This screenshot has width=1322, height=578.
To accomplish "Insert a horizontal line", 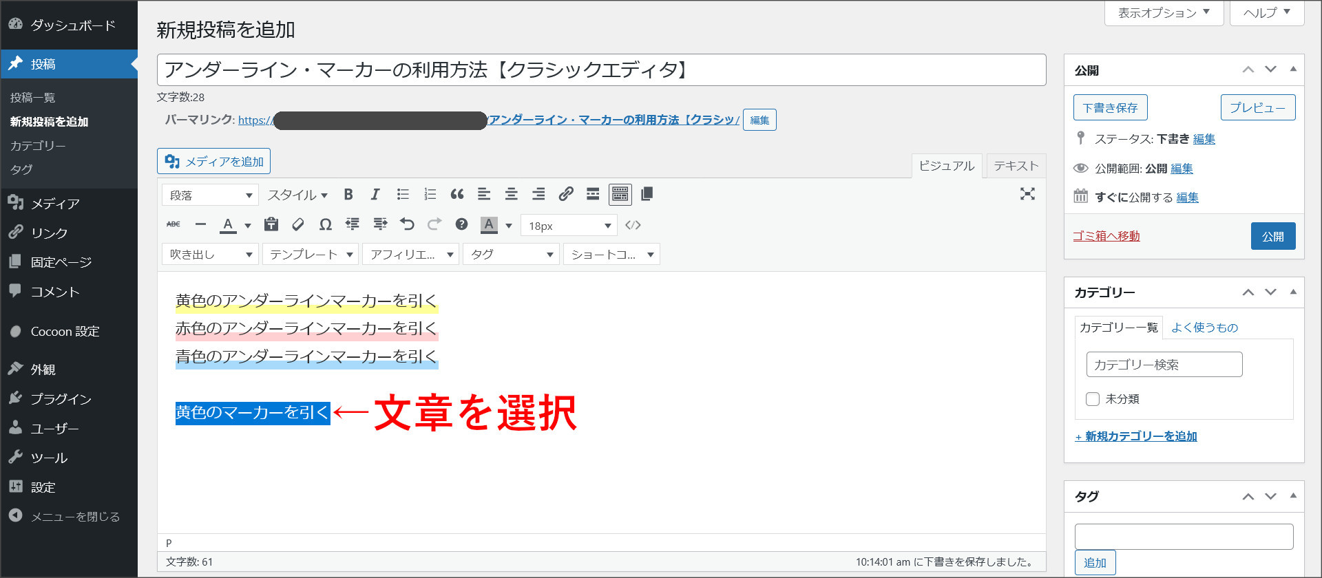I will 200,224.
